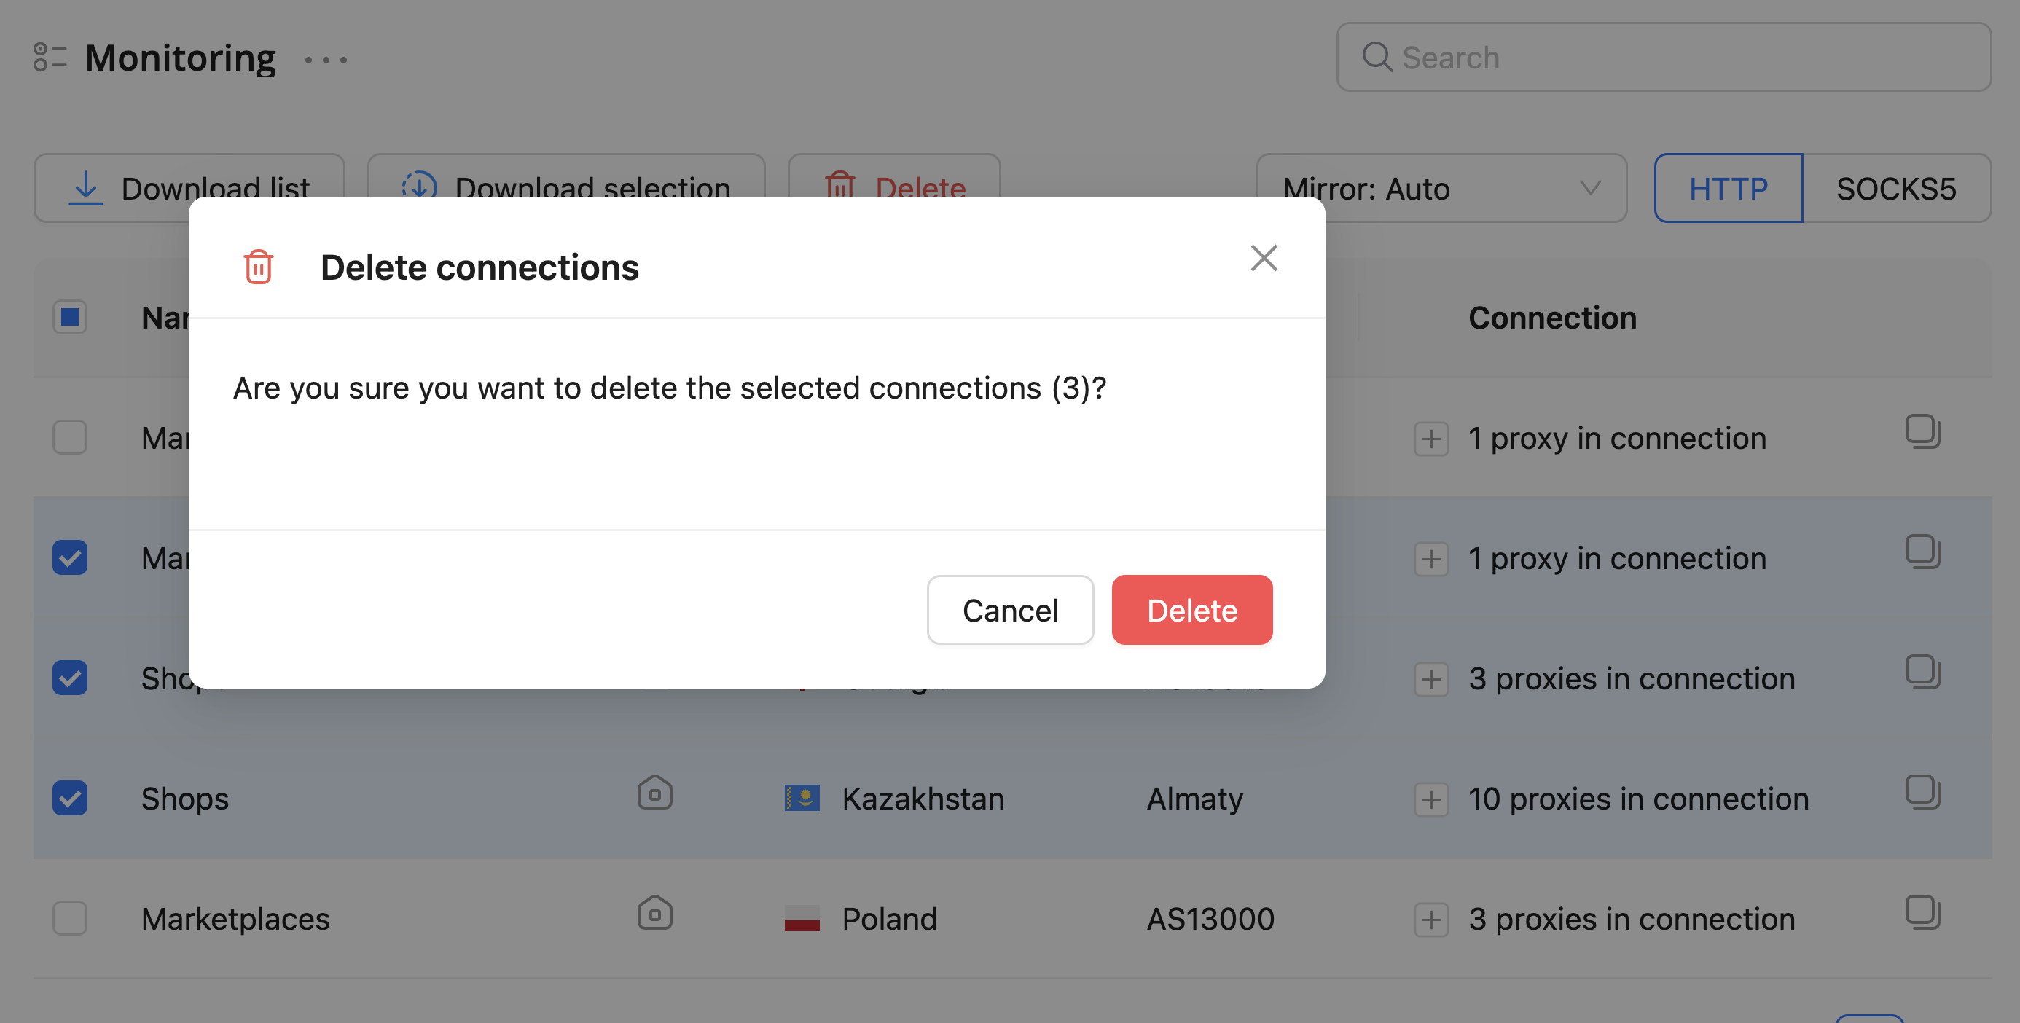Viewport: 2020px width, 1023px height.
Task: Expand the 10 proxies in connection row
Action: (1431, 799)
